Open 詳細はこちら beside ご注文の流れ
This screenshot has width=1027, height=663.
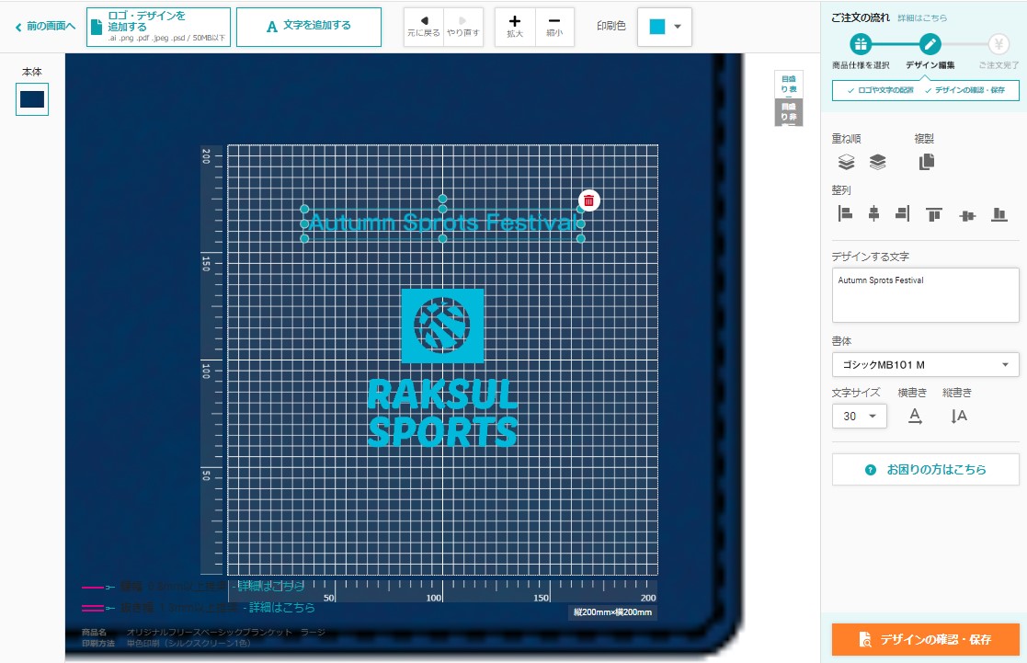[922, 18]
